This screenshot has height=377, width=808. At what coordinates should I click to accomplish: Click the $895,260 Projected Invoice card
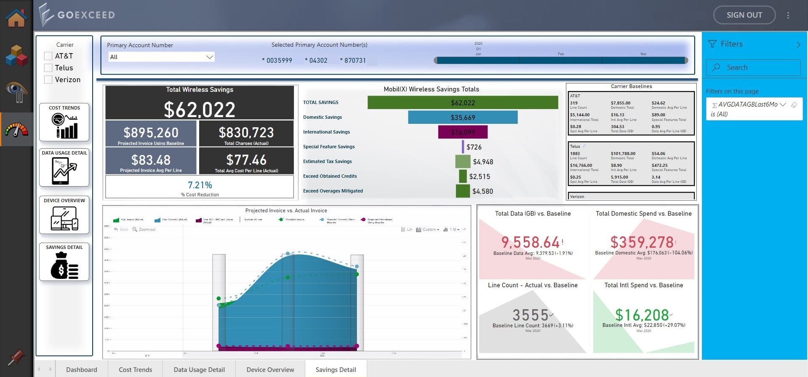point(151,134)
